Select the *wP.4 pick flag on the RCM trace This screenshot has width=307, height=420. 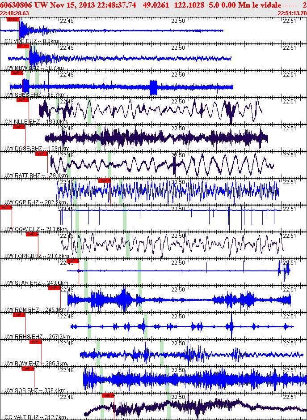(x=55, y=288)
